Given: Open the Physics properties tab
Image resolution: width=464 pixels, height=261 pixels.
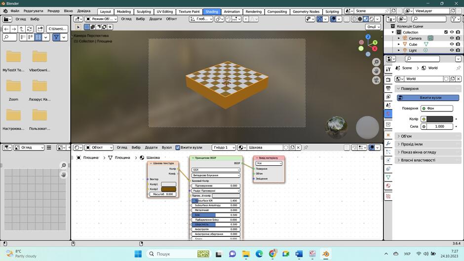Looking at the screenshot, I should [388, 160].
